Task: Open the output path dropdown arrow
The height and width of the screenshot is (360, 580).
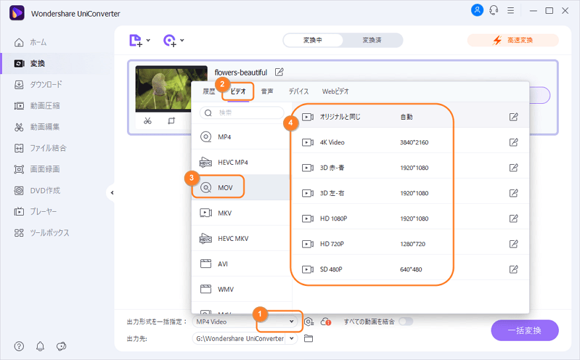Action: (x=293, y=339)
